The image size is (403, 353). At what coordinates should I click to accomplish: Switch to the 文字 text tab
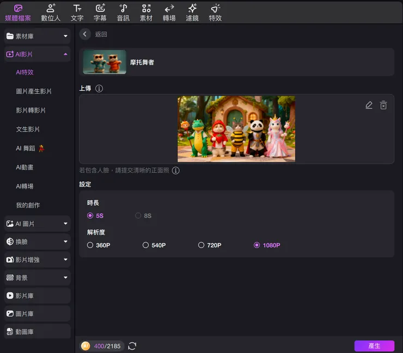pyautogui.click(x=77, y=13)
